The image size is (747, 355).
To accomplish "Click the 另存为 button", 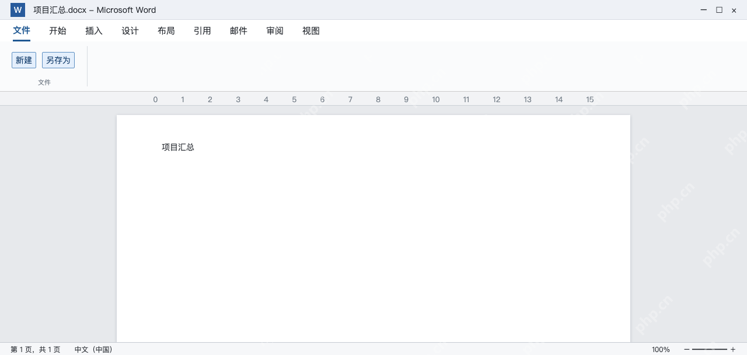I will 58,60.
